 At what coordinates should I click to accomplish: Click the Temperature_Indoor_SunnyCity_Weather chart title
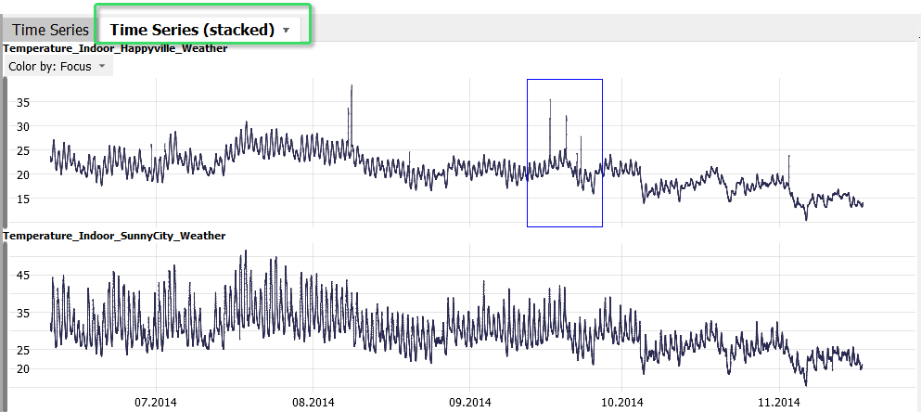tap(114, 236)
